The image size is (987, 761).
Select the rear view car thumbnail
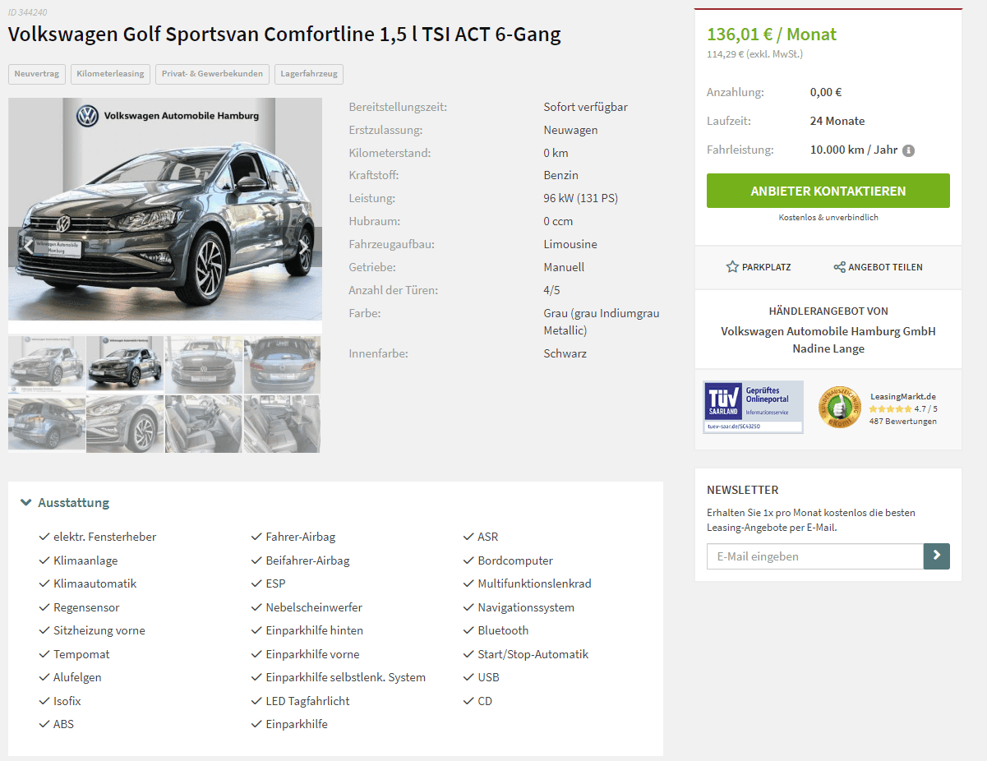pos(282,364)
